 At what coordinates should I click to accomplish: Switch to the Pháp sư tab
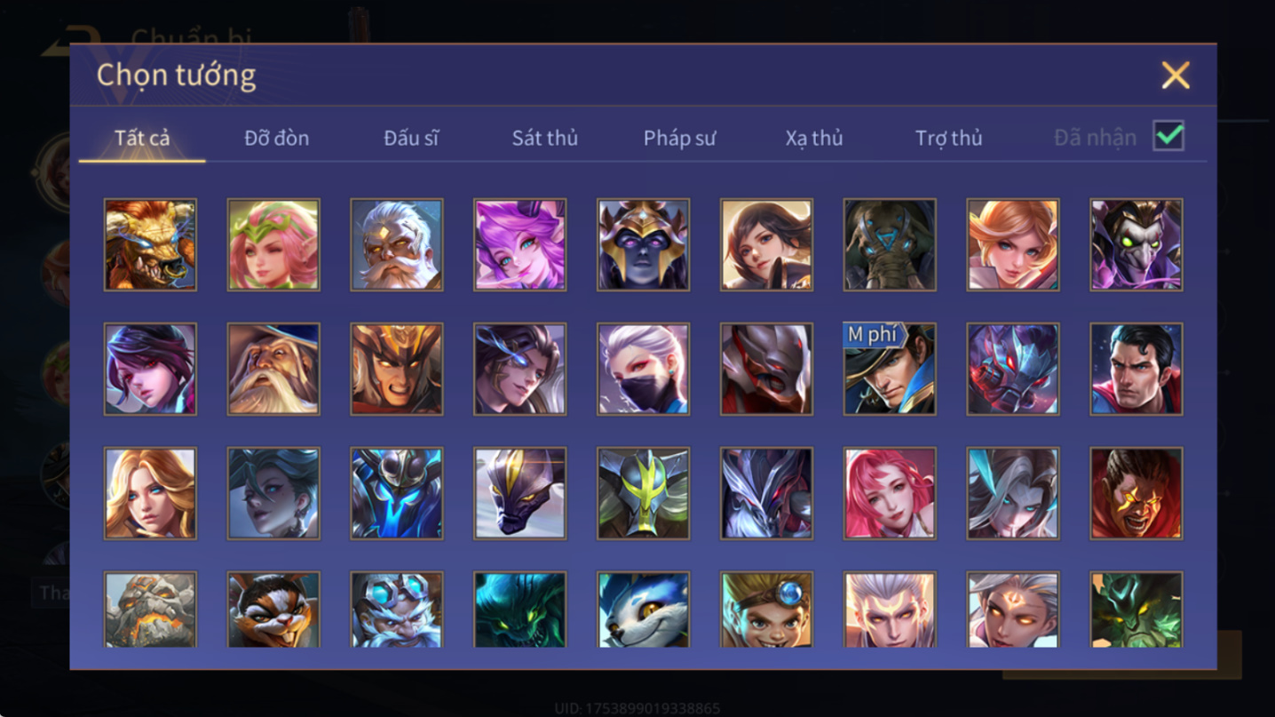coord(679,138)
